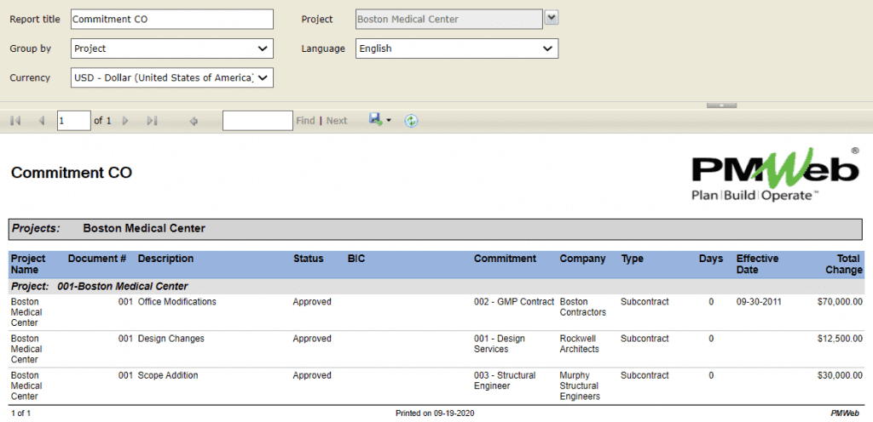Image resolution: width=873 pixels, height=422 pixels.
Task: Click the back to parent report arrow
Action: (x=194, y=121)
